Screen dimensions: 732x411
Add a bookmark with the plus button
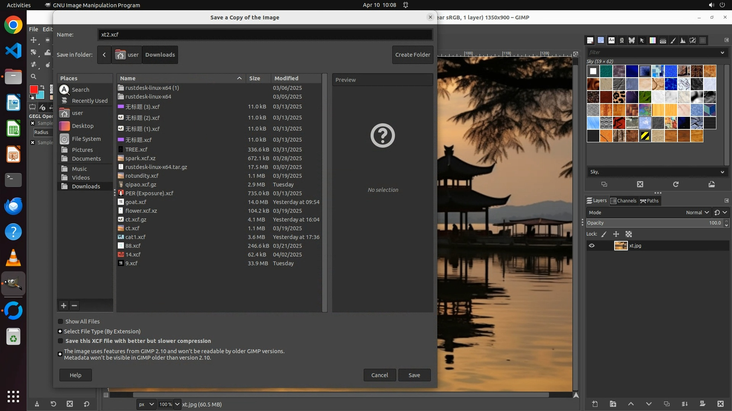(x=64, y=306)
